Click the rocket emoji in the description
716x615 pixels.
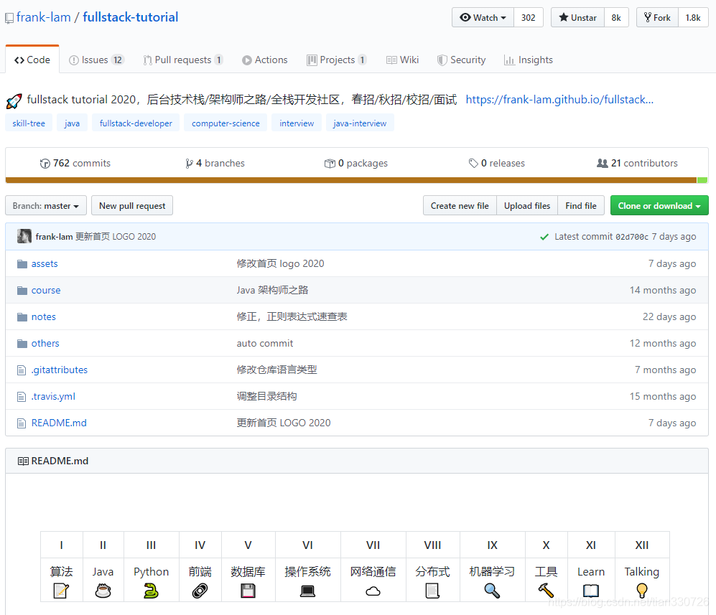coord(14,101)
